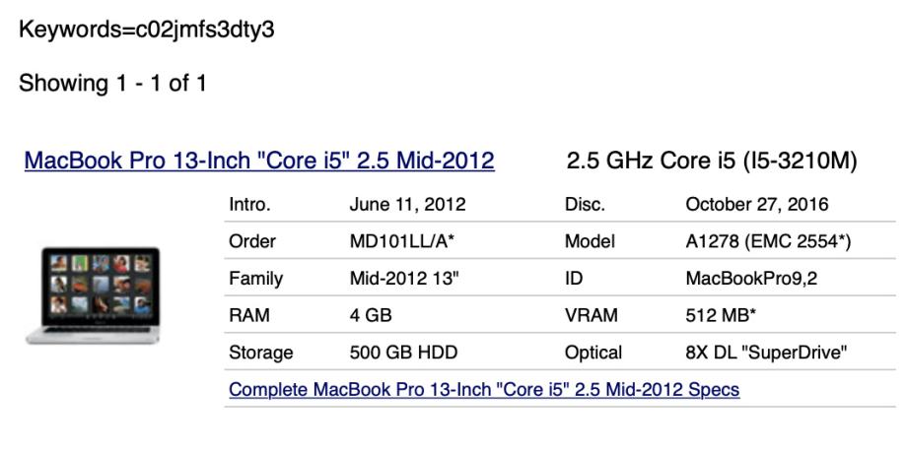The height and width of the screenshot is (453, 907).
Task: Click the Keywords=c02jmfs3dty3 text
Action: coord(146,31)
